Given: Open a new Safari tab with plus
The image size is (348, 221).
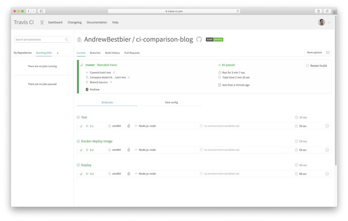Looking at the screenshot, I should [x=335, y=12].
